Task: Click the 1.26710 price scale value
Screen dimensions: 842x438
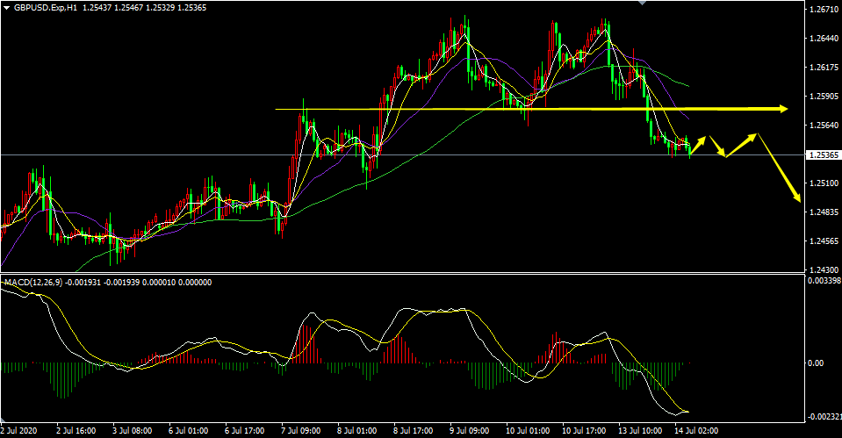Action: (824, 10)
